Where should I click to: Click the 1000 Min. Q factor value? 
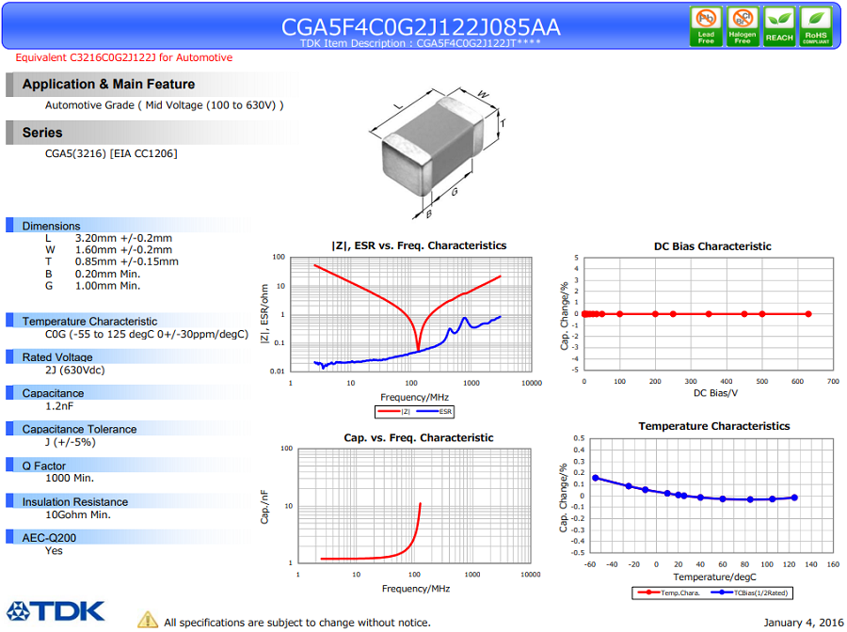tap(69, 478)
